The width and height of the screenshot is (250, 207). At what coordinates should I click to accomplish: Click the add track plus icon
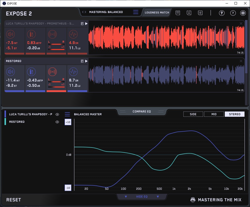coord(200,13)
